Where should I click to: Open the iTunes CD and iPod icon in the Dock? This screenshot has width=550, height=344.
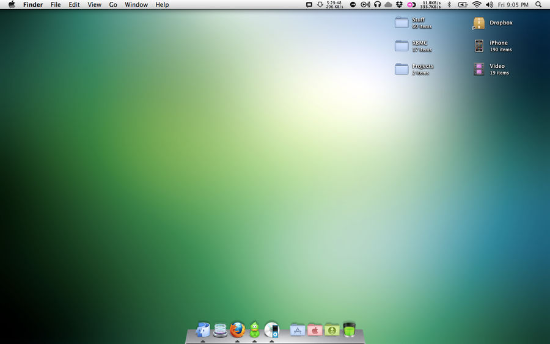pyautogui.click(x=272, y=330)
